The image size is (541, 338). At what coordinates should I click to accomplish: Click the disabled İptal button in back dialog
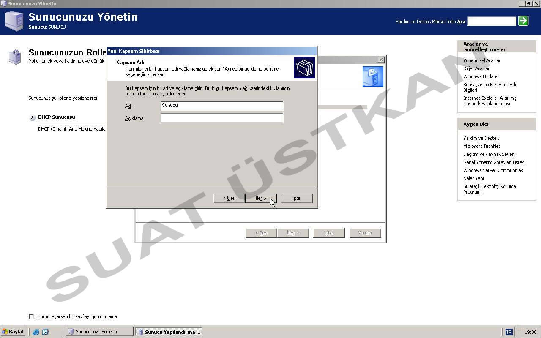329,233
